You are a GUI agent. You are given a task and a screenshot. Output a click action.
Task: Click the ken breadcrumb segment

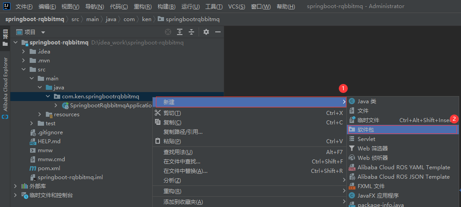coord(147,19)
